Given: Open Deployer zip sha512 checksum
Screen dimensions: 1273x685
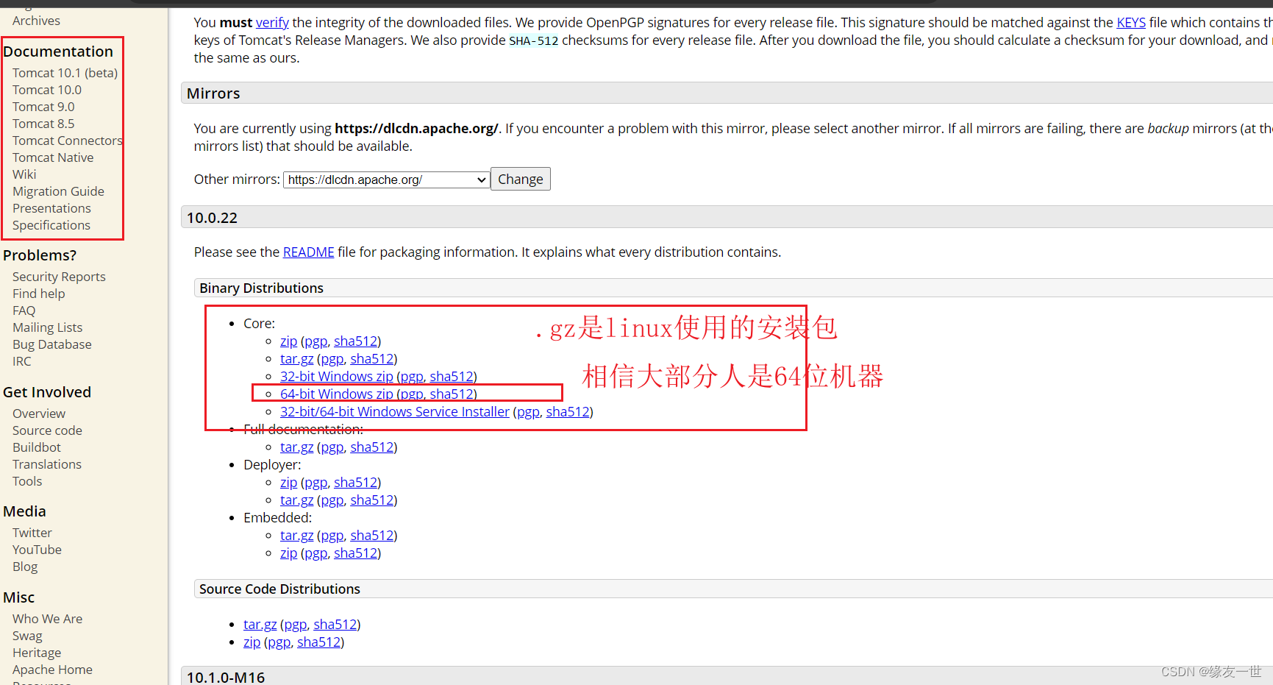Looking at the screenshot, I should pyautogui.click(x=355, y=483).
